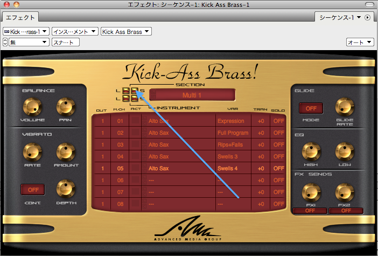Click the Instrument Save (S) button

point(135,98)
